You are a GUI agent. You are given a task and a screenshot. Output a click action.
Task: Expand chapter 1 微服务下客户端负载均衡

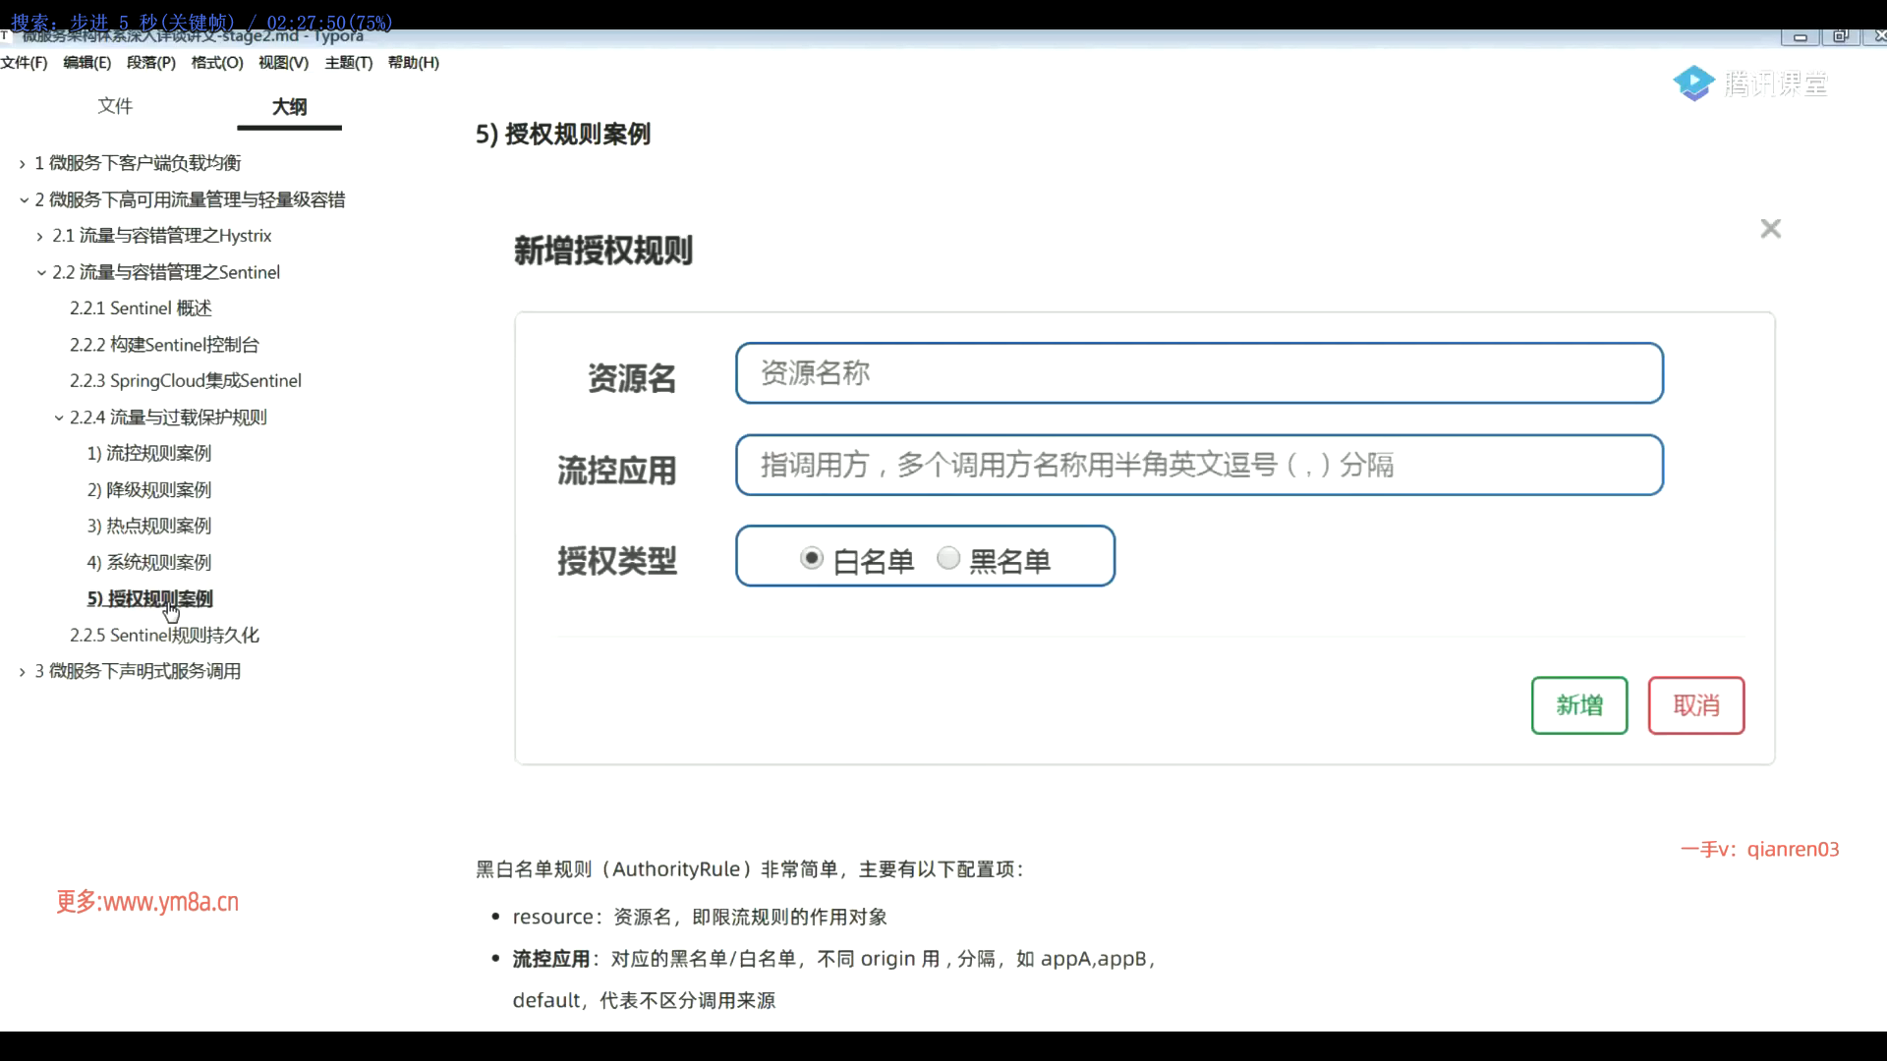23,164
